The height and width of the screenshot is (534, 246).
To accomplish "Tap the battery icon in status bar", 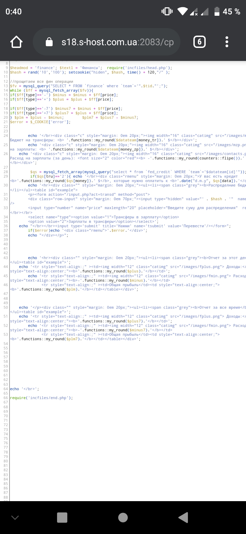I will 217,12.
